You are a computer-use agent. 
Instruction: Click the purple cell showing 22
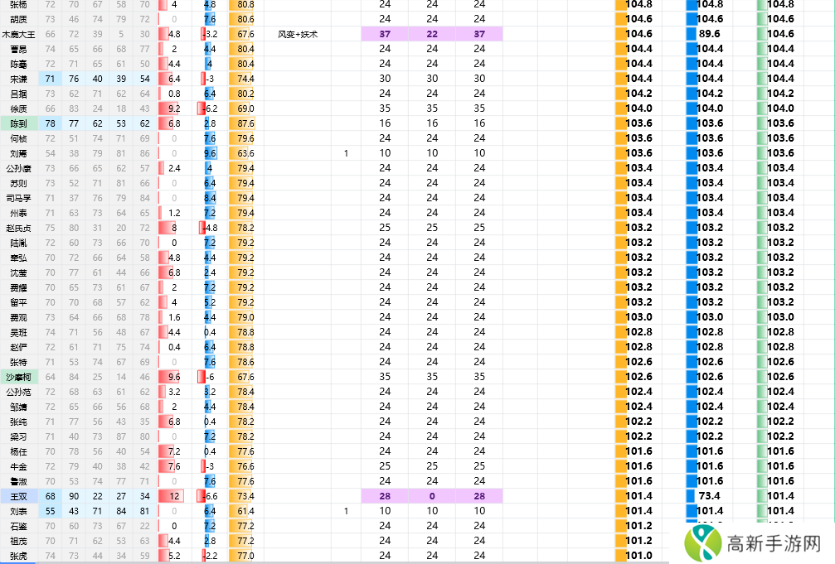point(432,34)
